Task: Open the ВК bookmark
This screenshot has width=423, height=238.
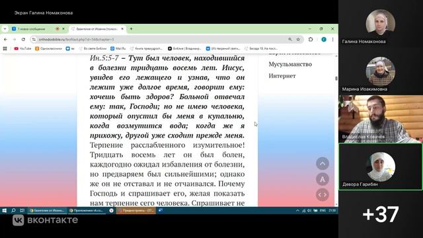Action: click(70, 48)
